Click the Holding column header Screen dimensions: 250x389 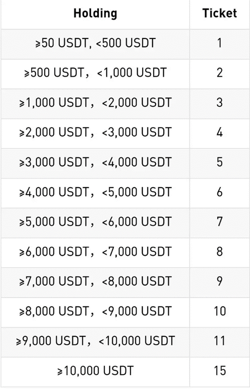pos(95,13)
